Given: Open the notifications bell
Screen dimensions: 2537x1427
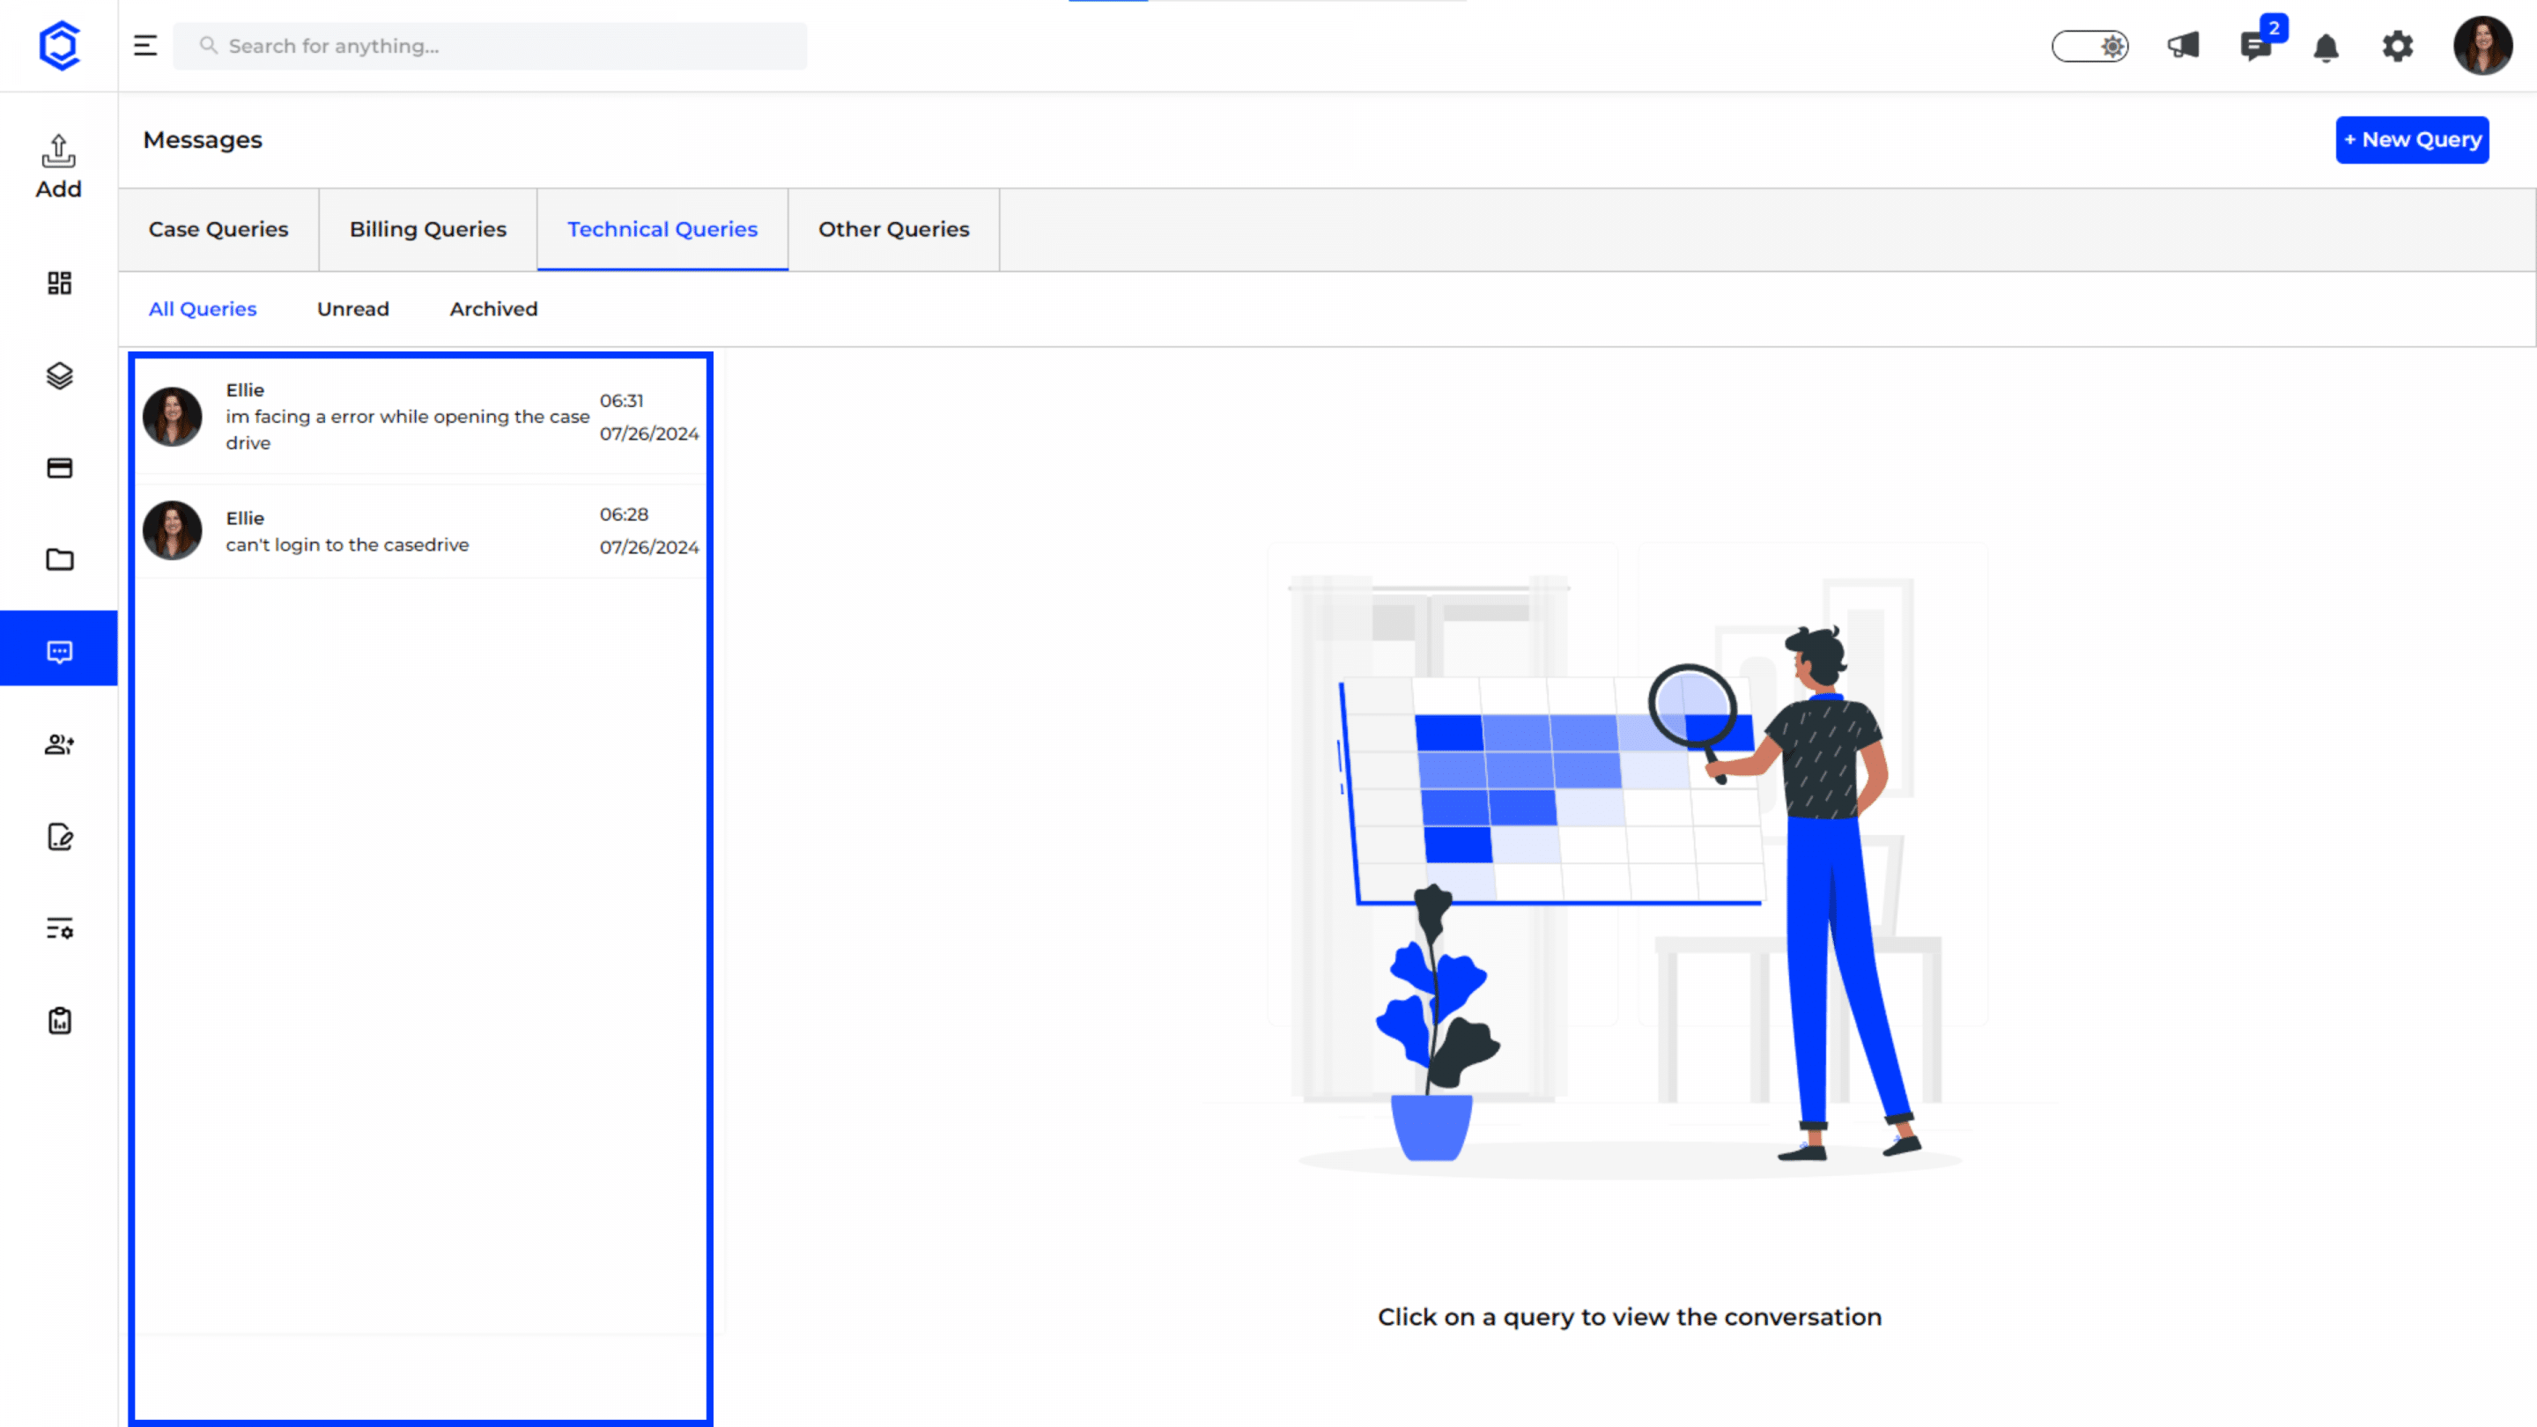Looking at the screenshot, I should pyautogui.click(x=2326, y=48).
